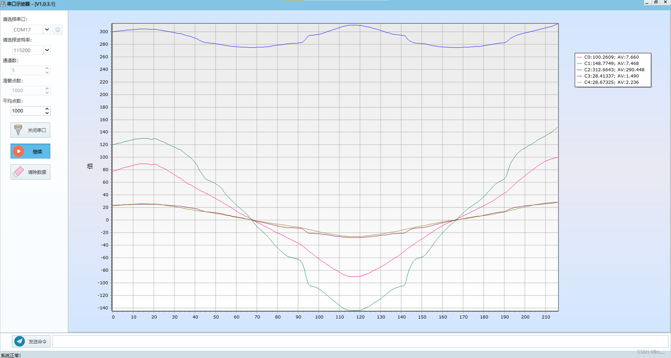Click the app icon in title bar
This screenshot has width=671, height=358.
3,4
